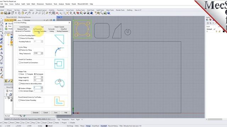Click the Fitting Tolerance input field

(38, 53)
